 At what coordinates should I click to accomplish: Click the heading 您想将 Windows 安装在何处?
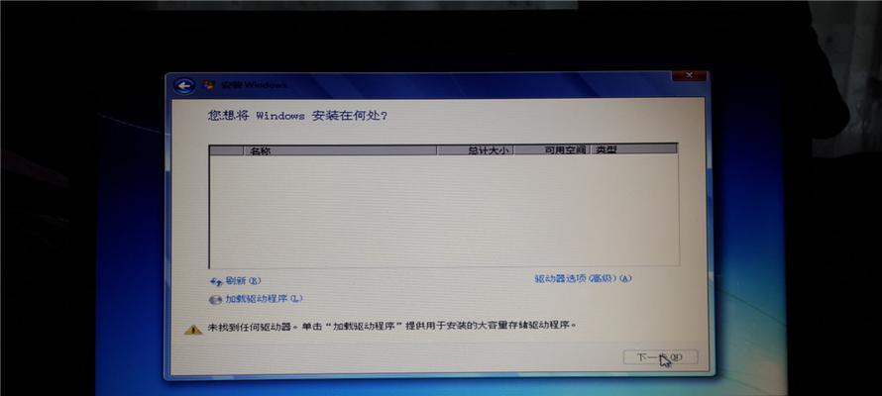tap(297, 116)
